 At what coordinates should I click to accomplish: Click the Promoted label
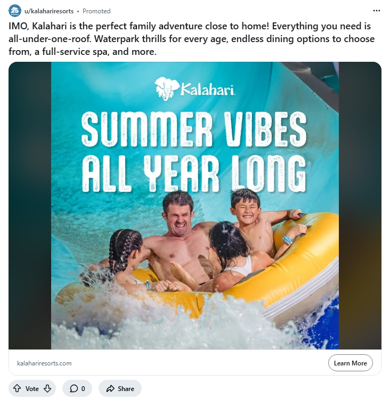pos(96,11)
